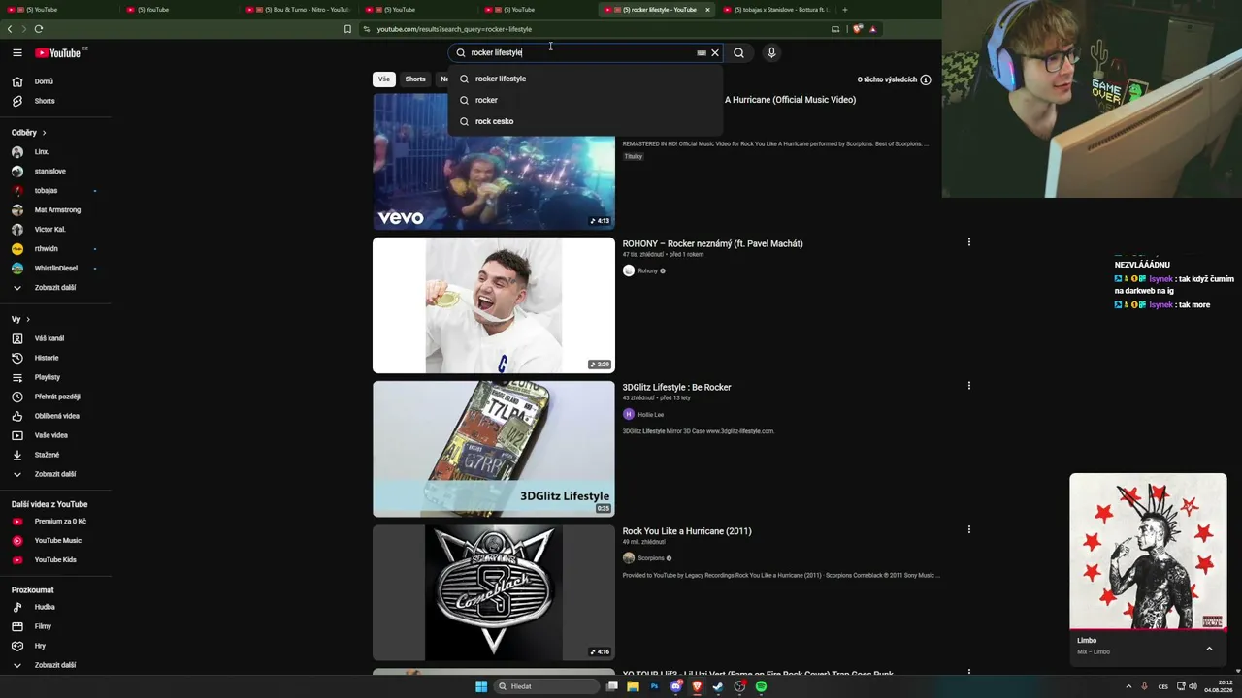
Task: Open Windows Start menu
Action: point(481,686)
